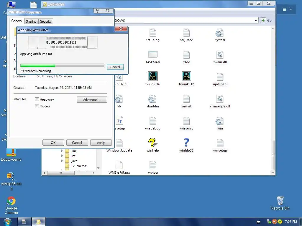This screenshot has height=226, width=302.
Task: Select the WindowsUpdate file icon
Action: tap(119, 143)
